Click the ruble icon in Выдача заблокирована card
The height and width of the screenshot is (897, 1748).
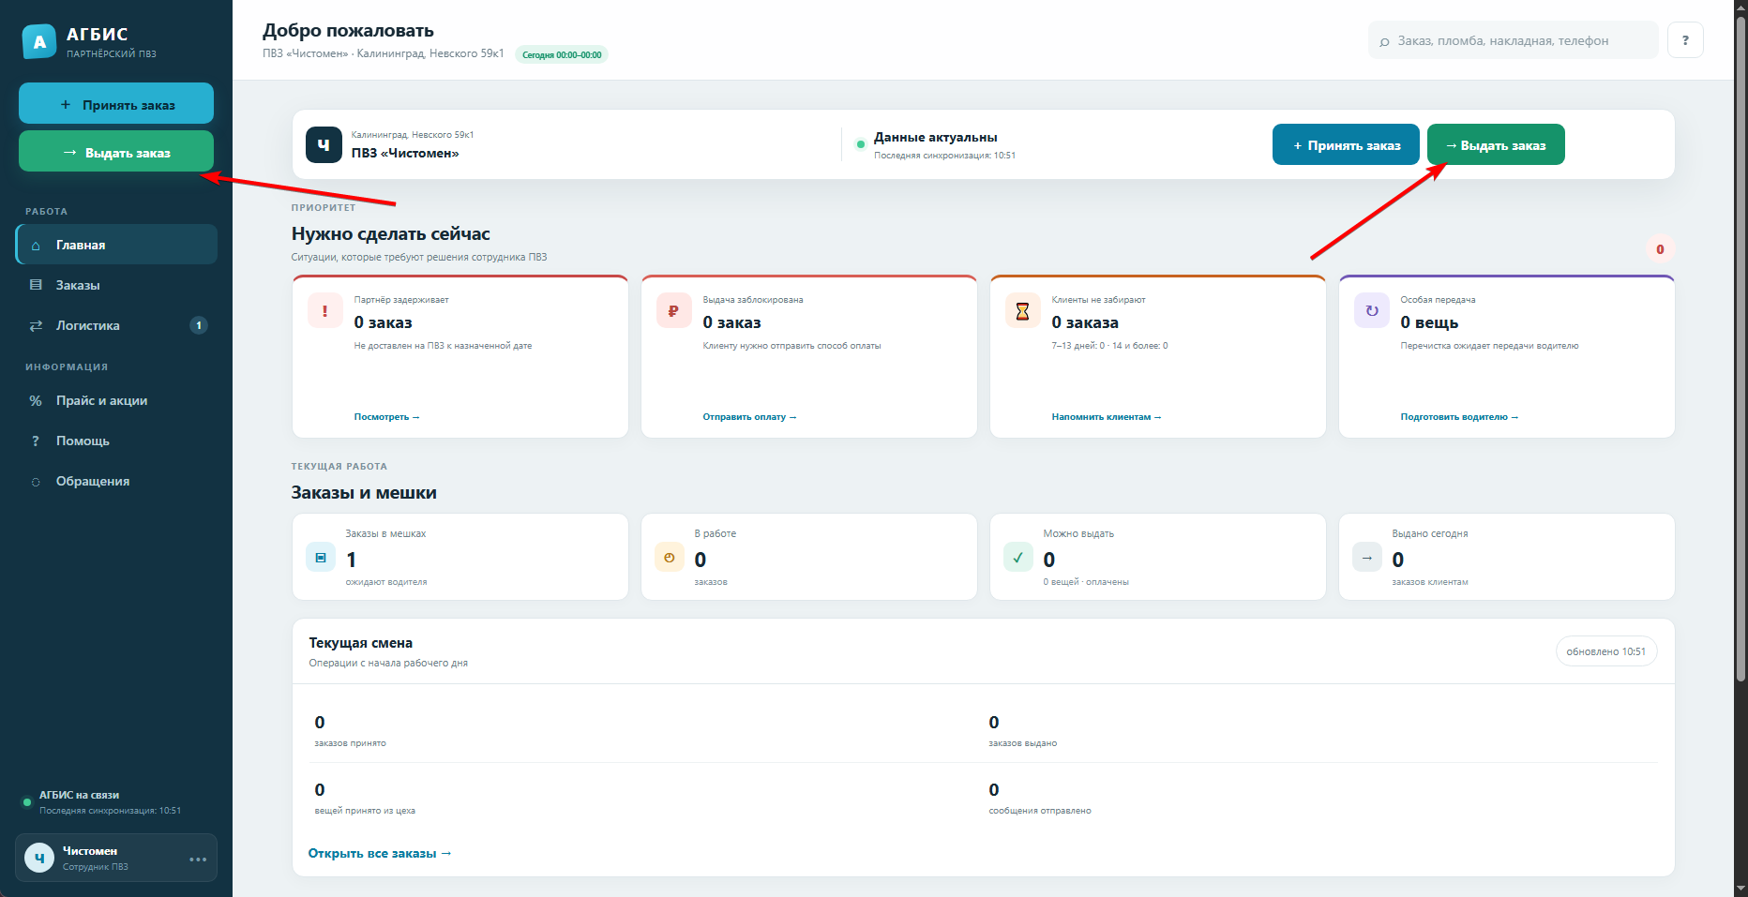(673, 310)
